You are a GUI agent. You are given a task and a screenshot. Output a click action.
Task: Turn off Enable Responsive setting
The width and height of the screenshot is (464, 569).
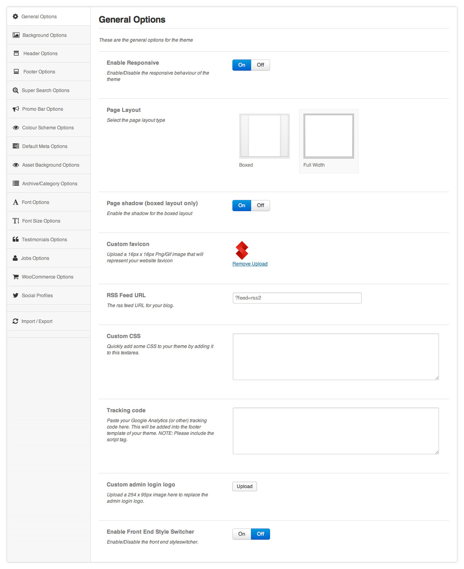click(x=260, y=65)
